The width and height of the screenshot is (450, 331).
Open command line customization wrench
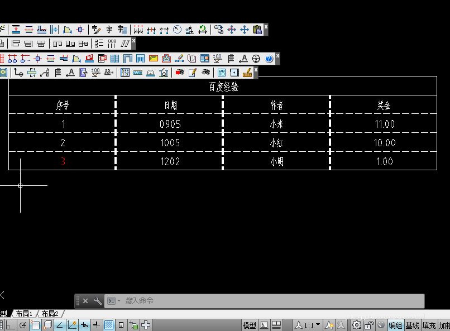click(x=98, y=301)
